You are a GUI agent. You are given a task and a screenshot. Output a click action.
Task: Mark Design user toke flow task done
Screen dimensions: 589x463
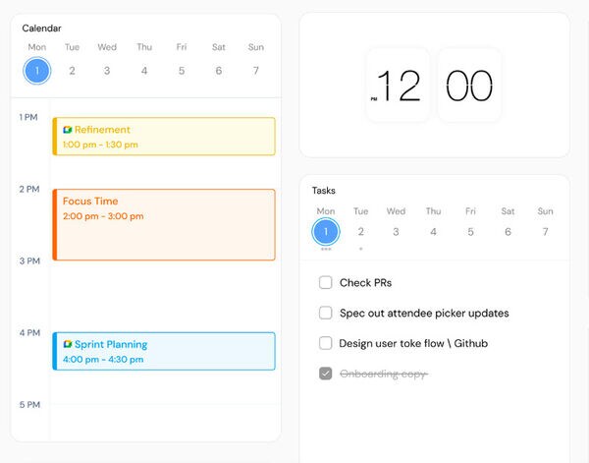326,344
